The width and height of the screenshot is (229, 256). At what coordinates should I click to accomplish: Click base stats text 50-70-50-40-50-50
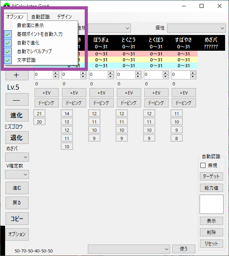[34, 251]
